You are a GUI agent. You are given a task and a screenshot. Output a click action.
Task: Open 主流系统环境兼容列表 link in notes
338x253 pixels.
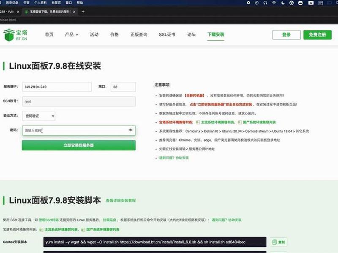(218, 122)
